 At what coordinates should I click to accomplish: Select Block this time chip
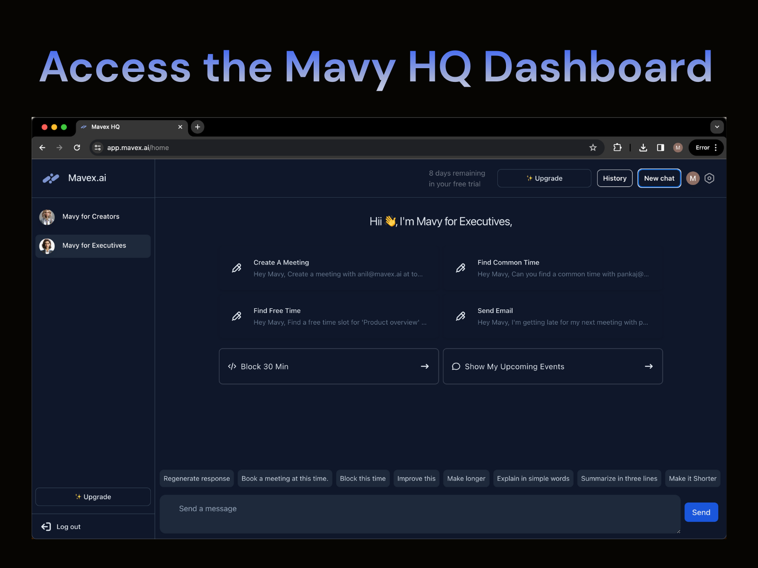(363, 479)
